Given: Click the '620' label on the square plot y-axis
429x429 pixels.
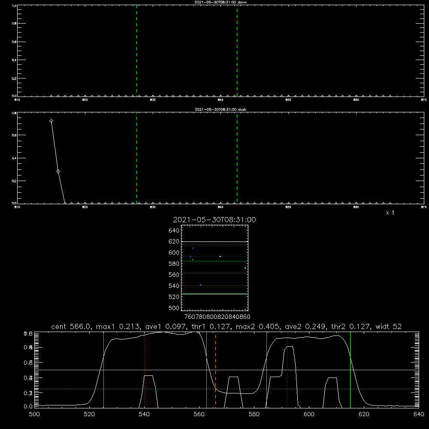Looking at the screenshot, I should (x=174, y=242).
